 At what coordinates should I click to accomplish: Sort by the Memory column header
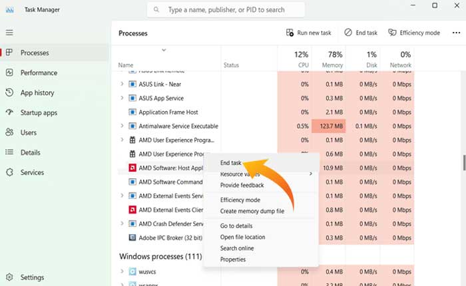329,59
